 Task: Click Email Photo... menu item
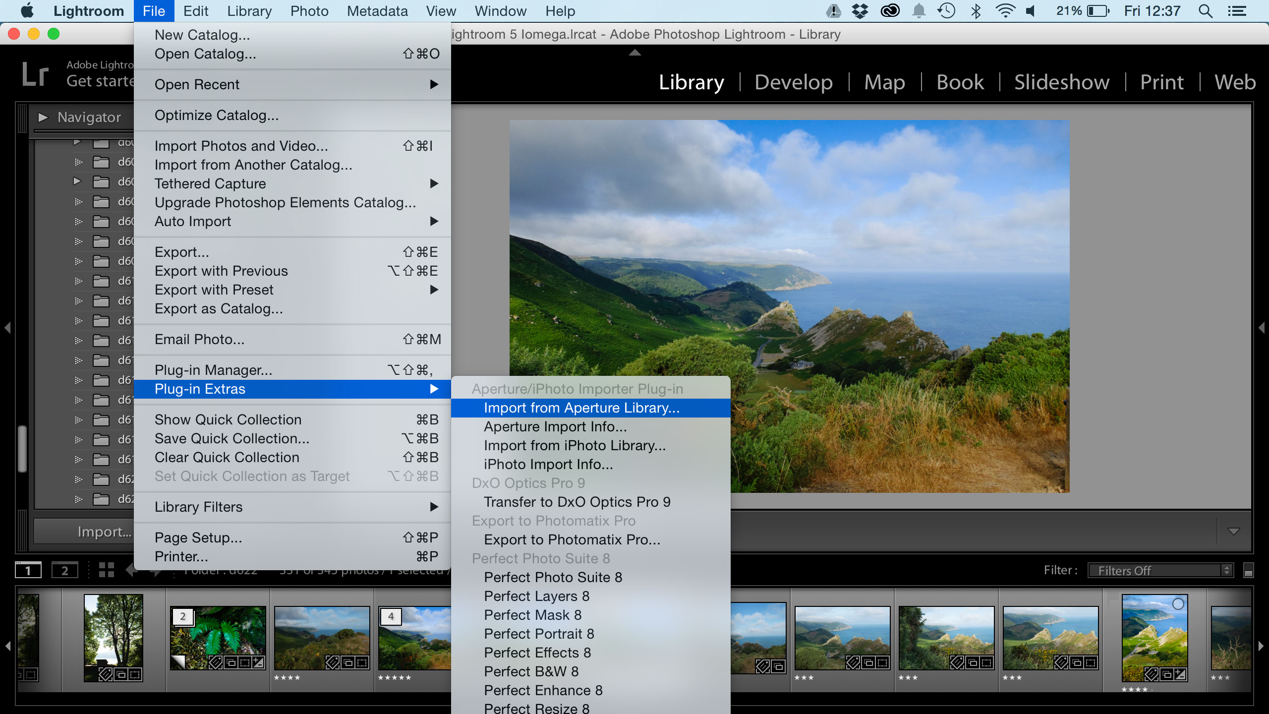tap(292, 339)
